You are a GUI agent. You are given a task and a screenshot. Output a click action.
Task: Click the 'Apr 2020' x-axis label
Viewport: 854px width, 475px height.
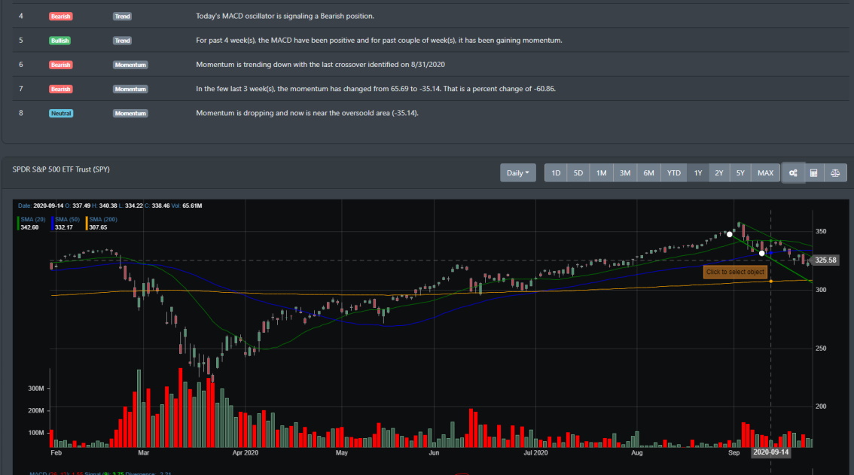(x=245, y=452)
